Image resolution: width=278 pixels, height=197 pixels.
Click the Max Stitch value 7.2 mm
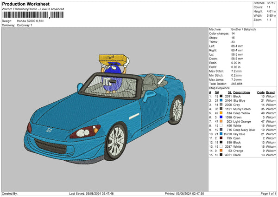pos(236,71)
